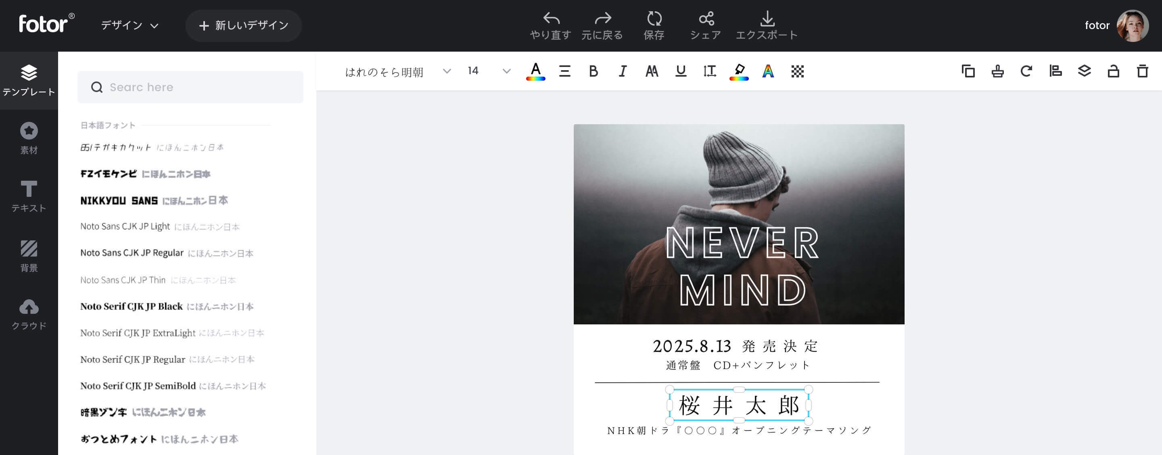Toggle uppercase AA text case
Viewport: 1162px width, 455px height.
click(652, 71)
